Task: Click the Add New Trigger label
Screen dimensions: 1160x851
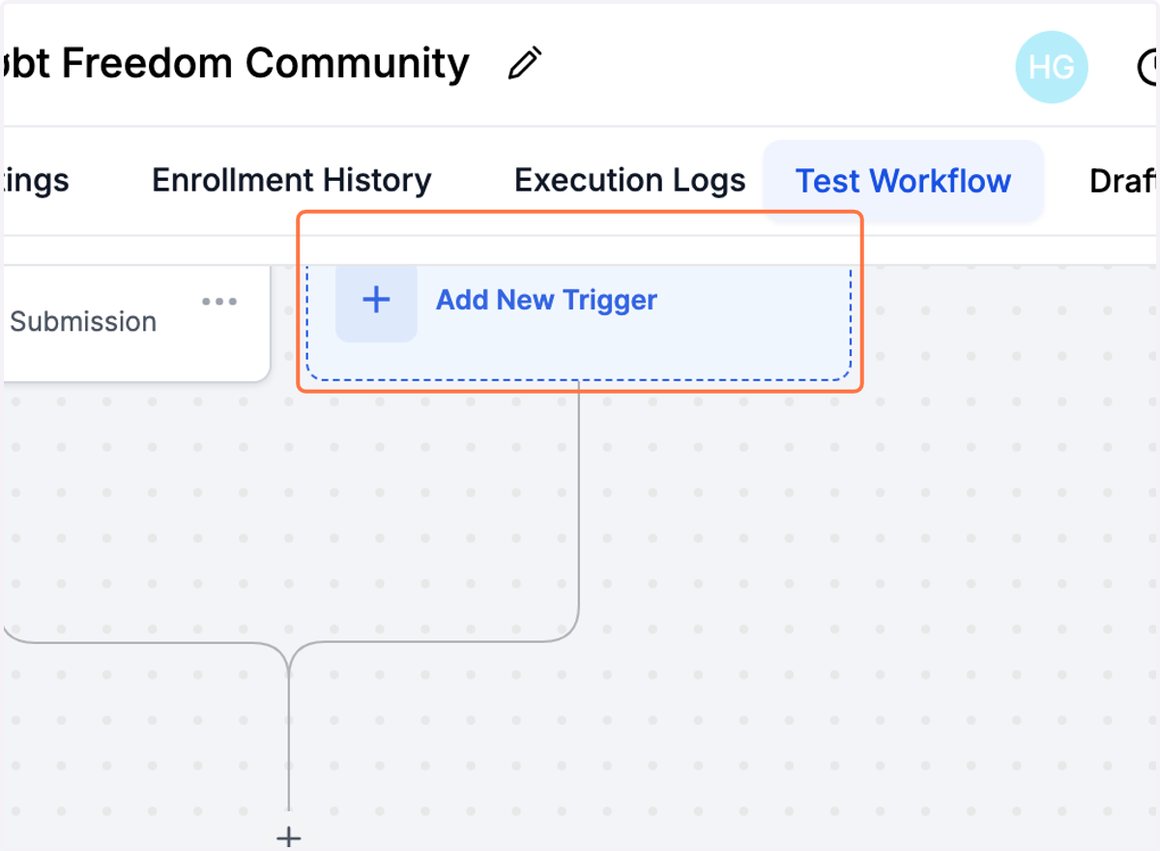Action: 546,300
